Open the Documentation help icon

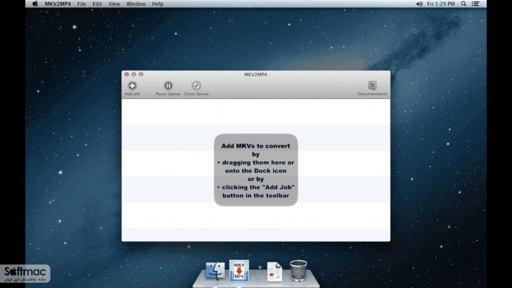(x=372, y=86)
